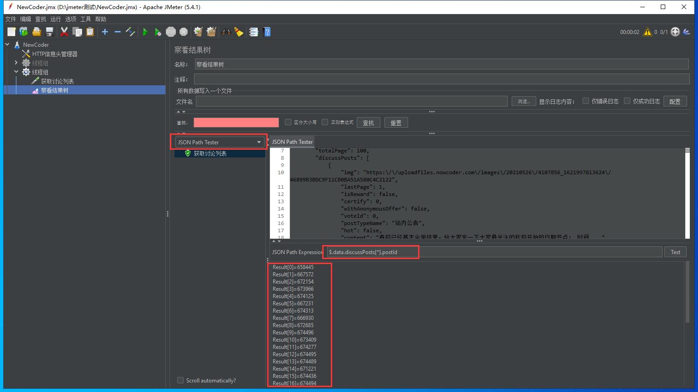Select the 获取讨论列表 sampler in tree
This screenshot has width=698, height=392.
(x=57, y=81)
